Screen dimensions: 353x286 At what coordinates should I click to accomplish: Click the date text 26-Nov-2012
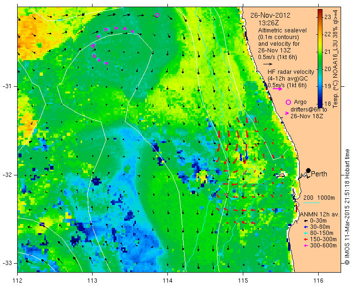(x=270, y=15)
